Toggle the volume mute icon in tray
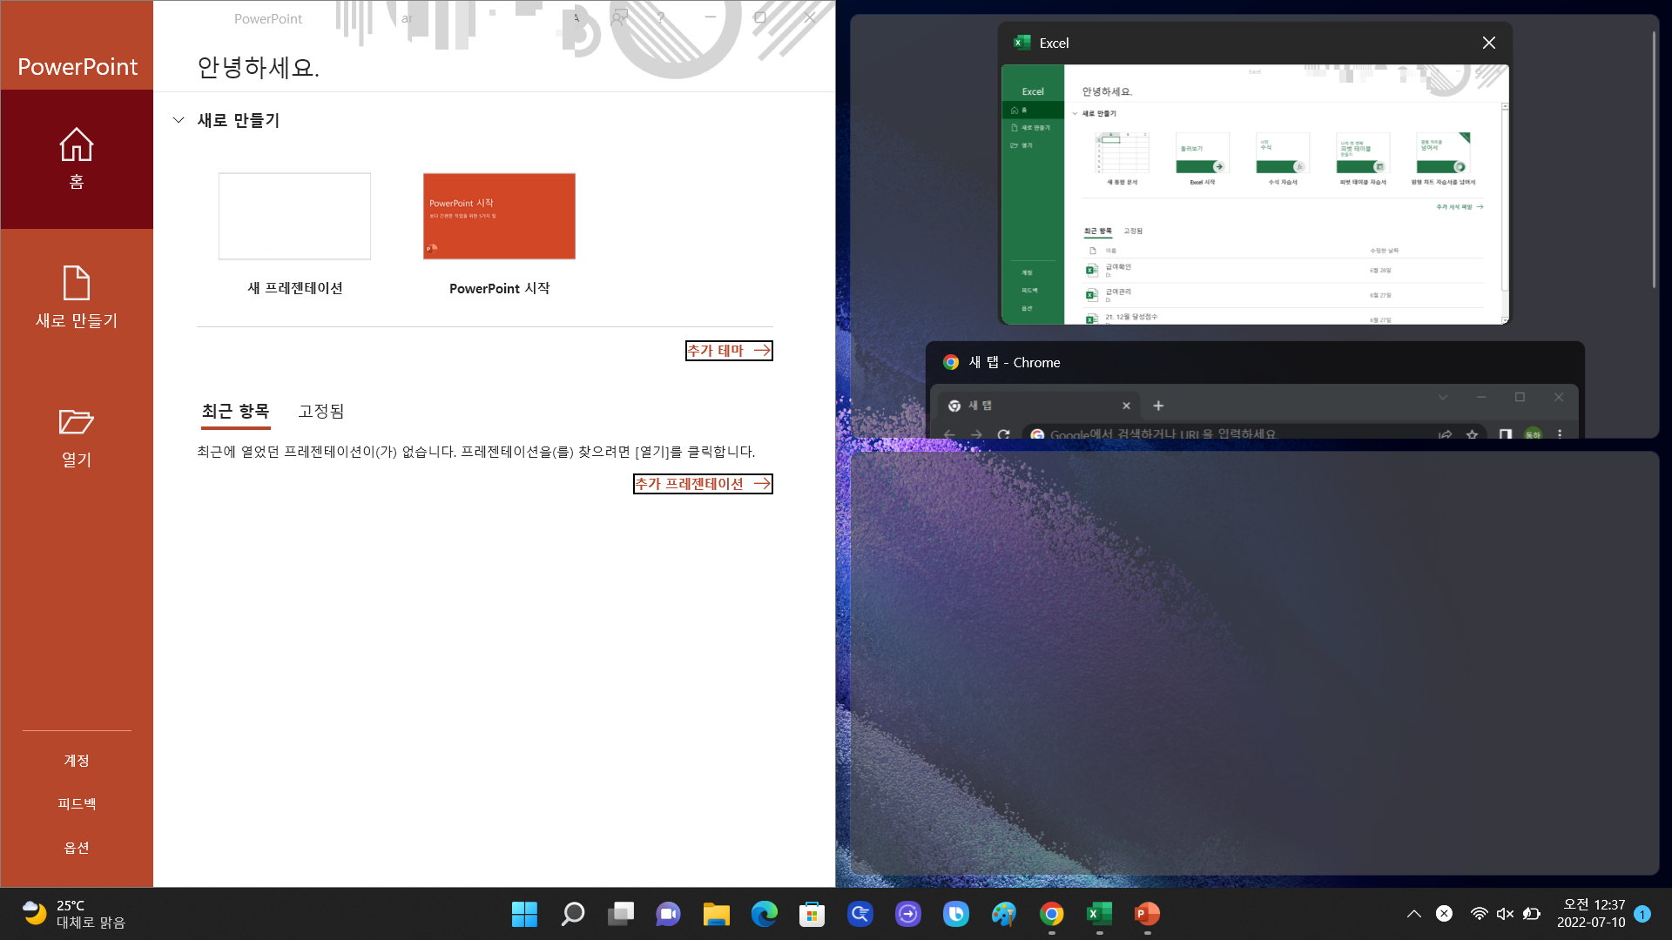Image resolution: width=1672 pixels, height=940 pixels. (1505, 914)
